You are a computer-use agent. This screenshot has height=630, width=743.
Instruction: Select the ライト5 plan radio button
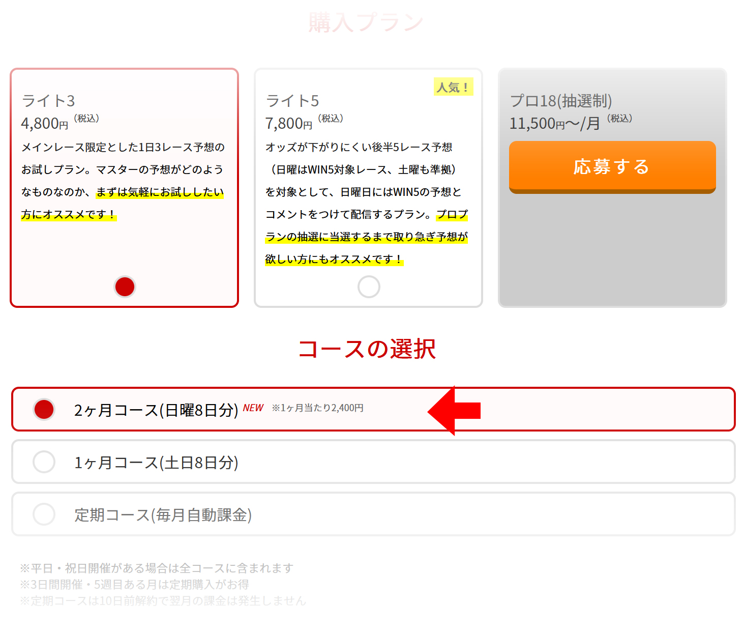369,287
